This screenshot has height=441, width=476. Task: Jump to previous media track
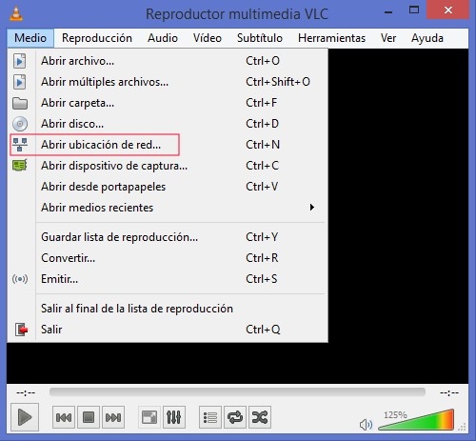[64, 417]
